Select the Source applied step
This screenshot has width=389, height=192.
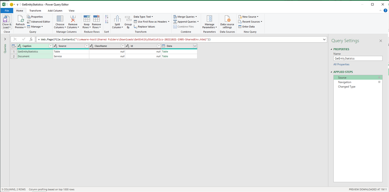pyautogui.click(x=358, y=78)
